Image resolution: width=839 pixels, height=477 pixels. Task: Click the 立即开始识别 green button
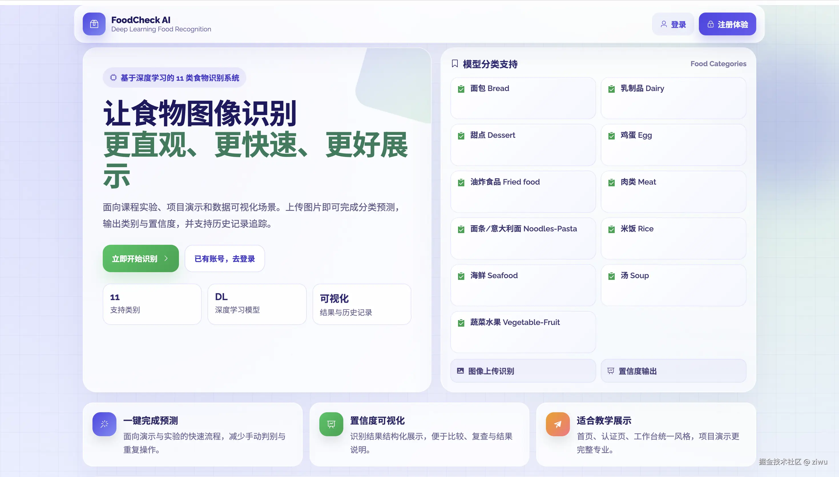click(140, 258)
